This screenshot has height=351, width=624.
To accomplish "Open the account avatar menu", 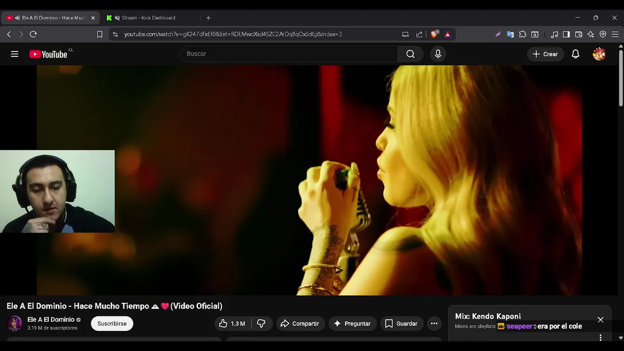I will [599, 54].
